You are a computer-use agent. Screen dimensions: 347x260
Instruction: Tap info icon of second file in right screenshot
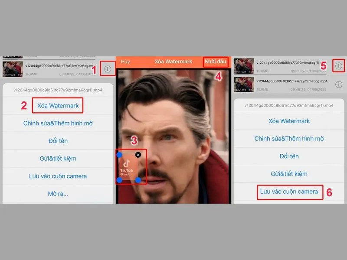coord(339,84)
